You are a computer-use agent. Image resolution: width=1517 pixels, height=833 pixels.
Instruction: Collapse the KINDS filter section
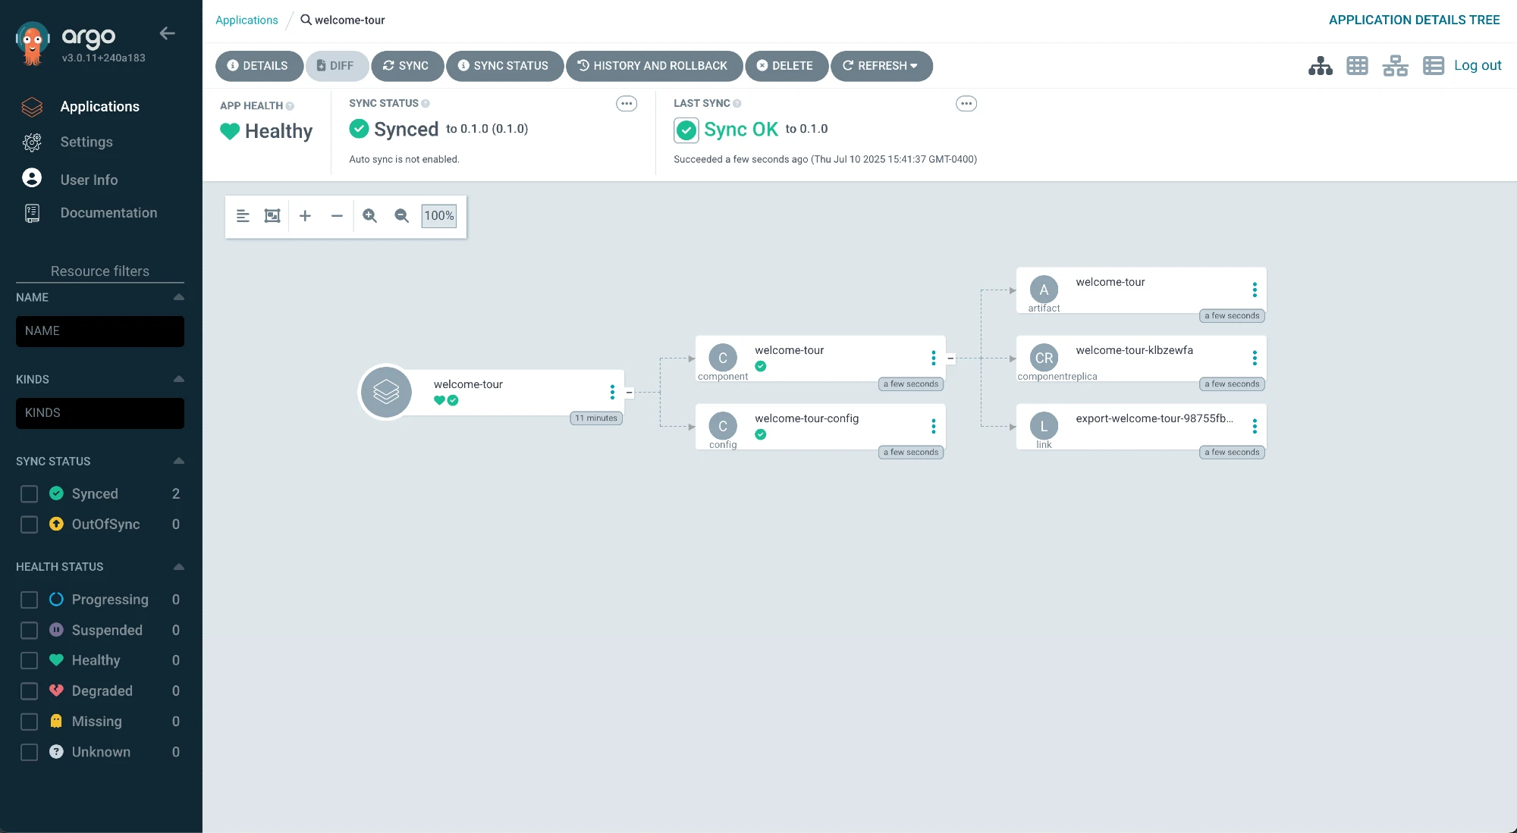point(179,379)
